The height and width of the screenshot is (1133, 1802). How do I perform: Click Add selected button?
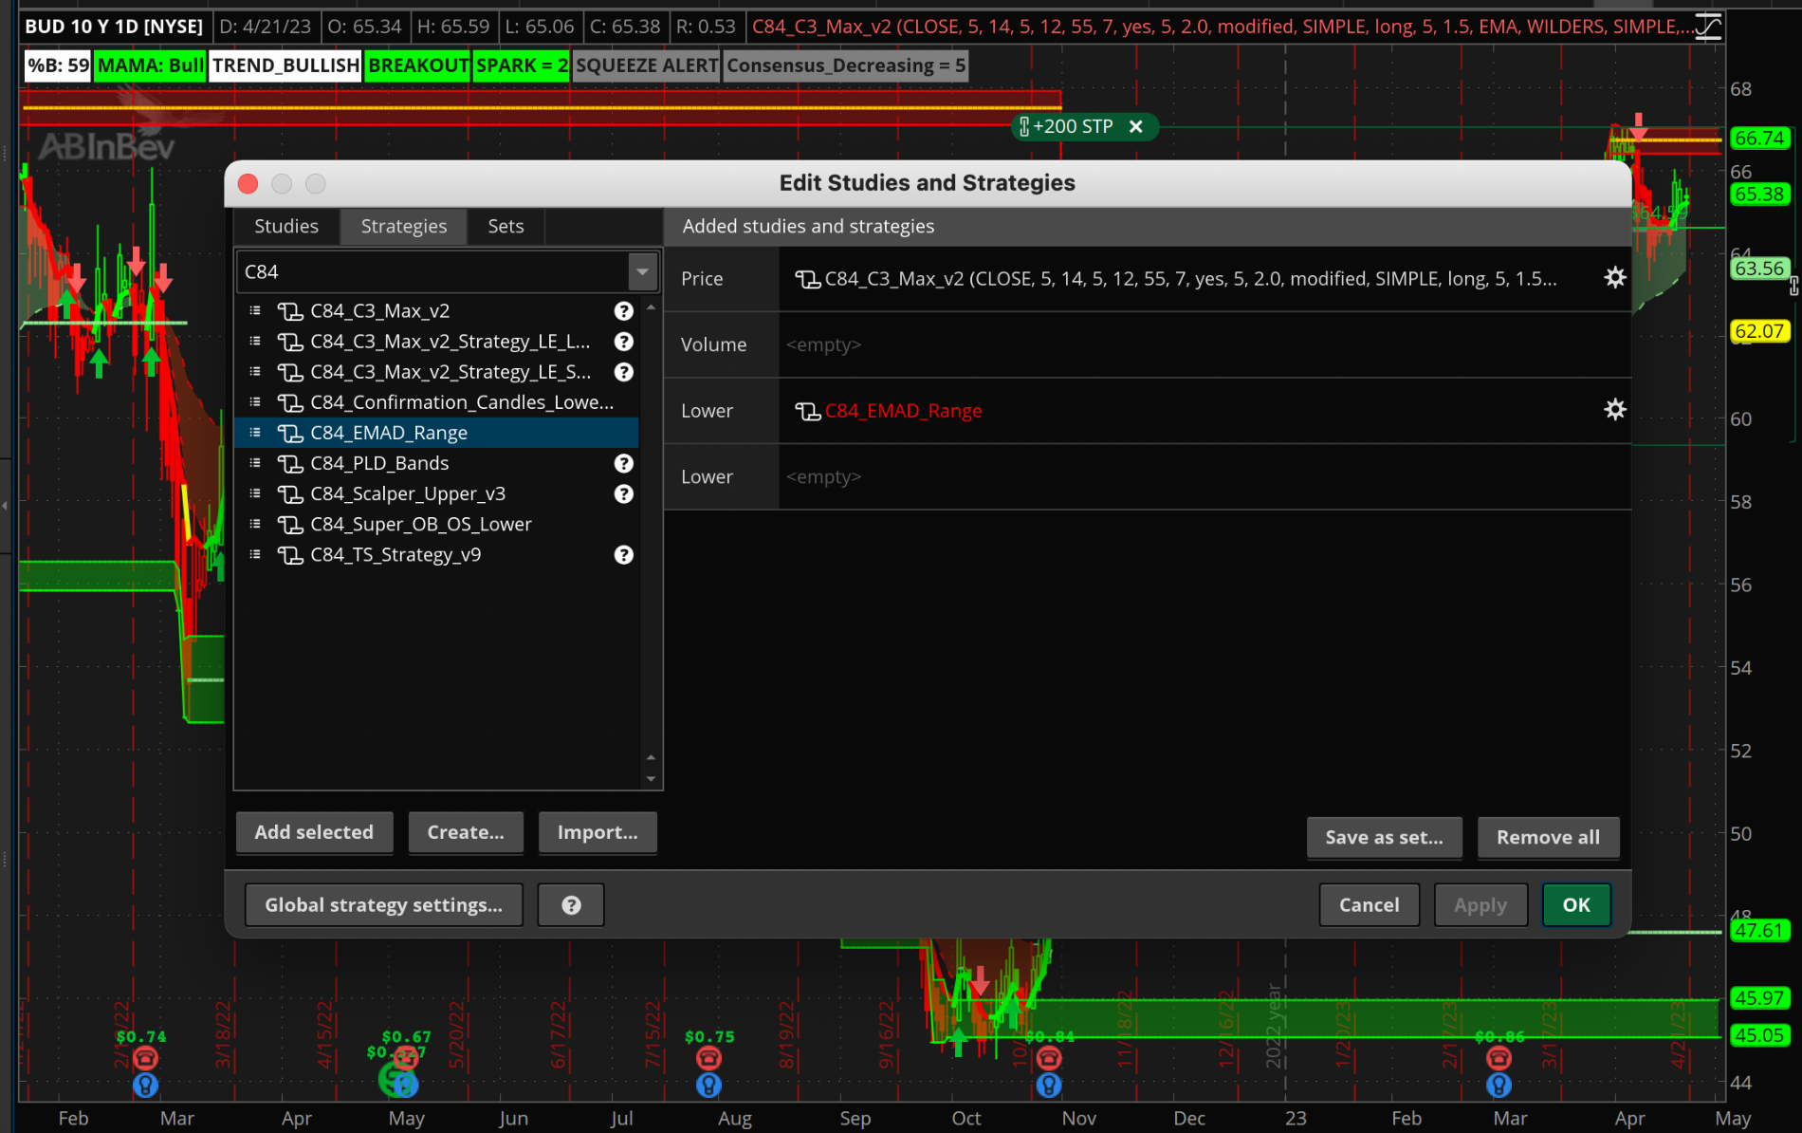[314, 832]
